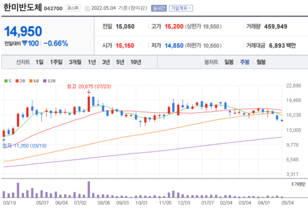Click the 시가 value 15,150

(125, 46)
